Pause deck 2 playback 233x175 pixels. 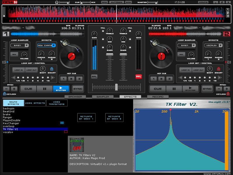(x=174, y=89)
